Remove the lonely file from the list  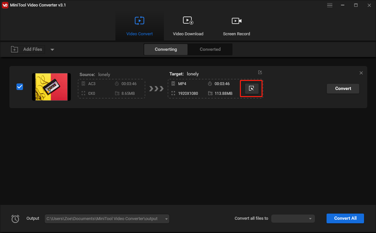361,73
